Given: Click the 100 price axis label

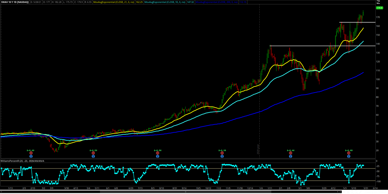Looking at the screenshot, I should click(378, 79).
